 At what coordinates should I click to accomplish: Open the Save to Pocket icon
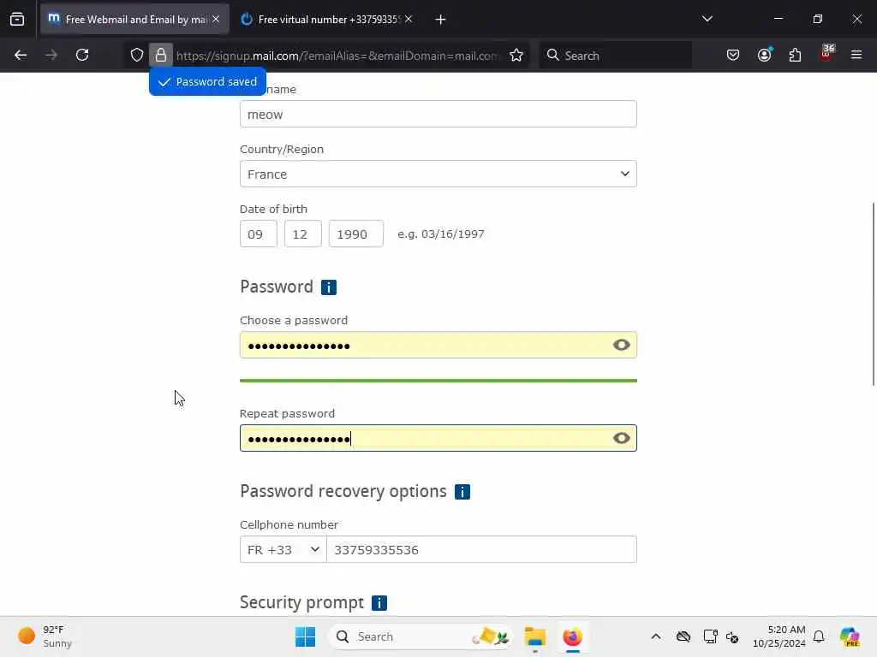(x=733, y=55)
